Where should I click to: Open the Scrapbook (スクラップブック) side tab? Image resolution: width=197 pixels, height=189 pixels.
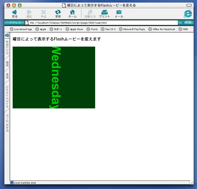7,96
